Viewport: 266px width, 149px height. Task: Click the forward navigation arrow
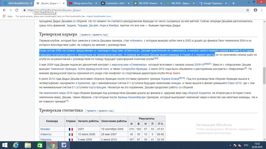10,10
